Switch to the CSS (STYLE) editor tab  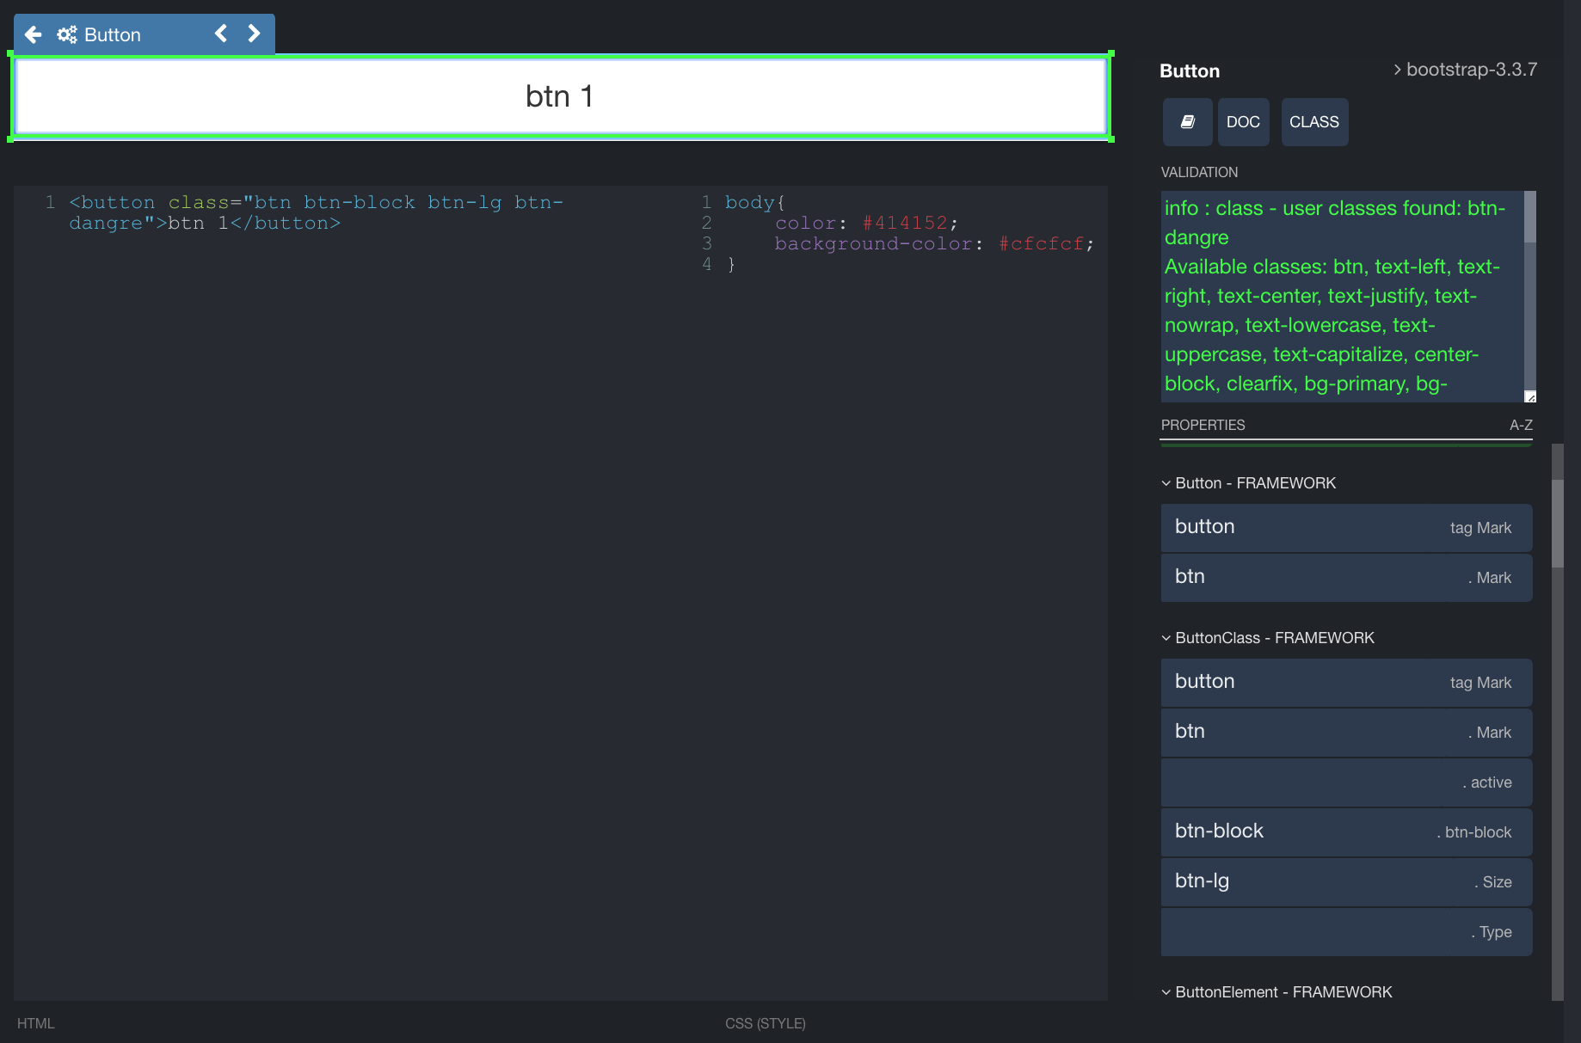[765, 1023]
